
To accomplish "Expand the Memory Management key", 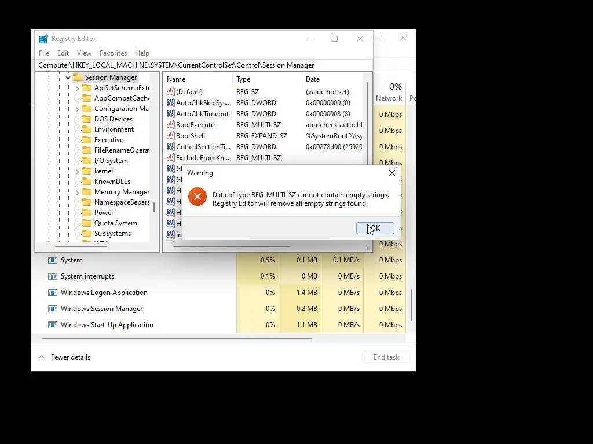I will tap(77, 192).
